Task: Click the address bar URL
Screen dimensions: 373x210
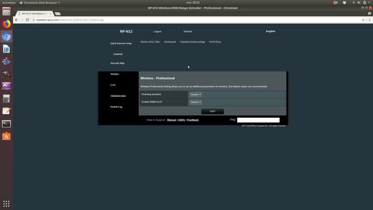Action: pyautogui.click(x=70, y=20)
